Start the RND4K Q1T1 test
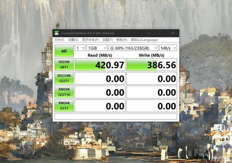Screen dimensions: 232x163 click(x=64, y=106)
